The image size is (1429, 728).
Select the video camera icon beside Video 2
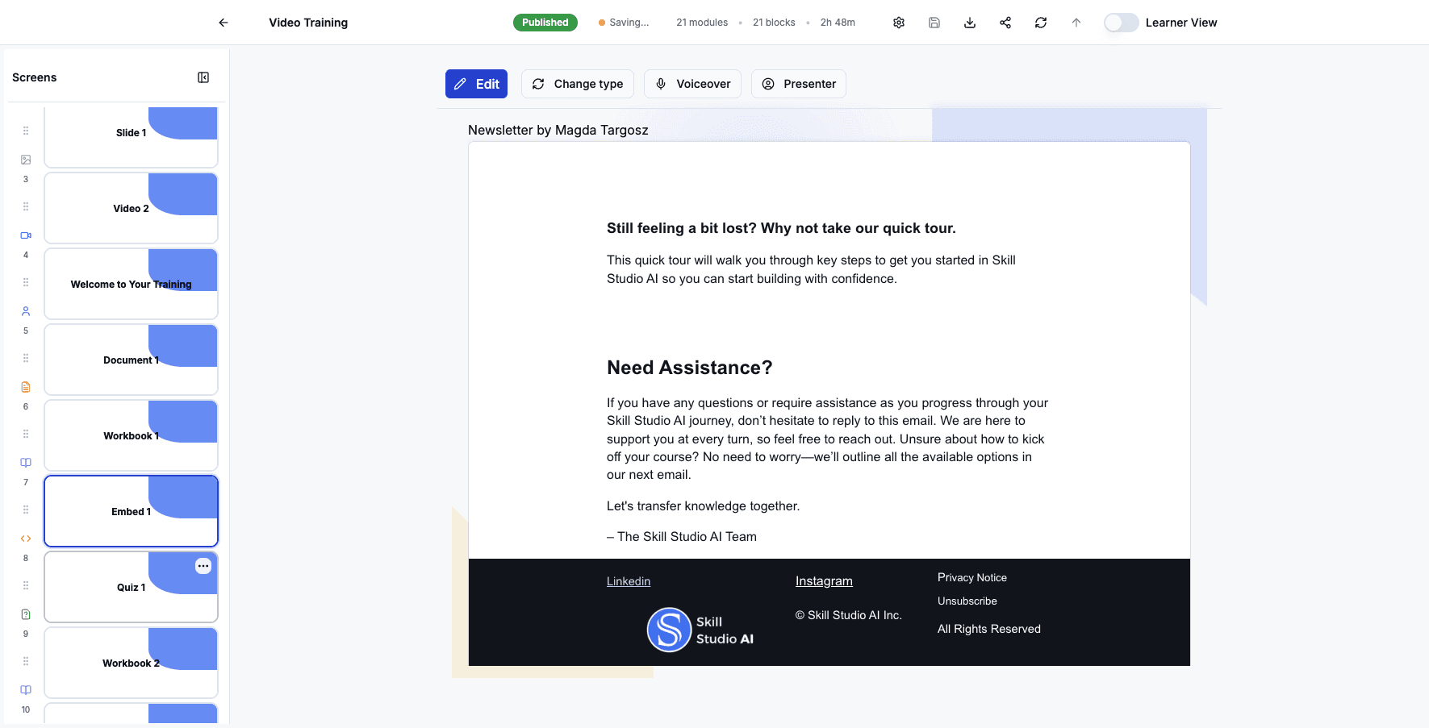click(x=25, y=235)
